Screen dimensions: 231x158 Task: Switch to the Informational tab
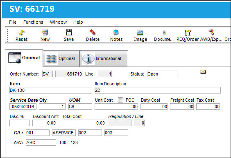point(104,58)
